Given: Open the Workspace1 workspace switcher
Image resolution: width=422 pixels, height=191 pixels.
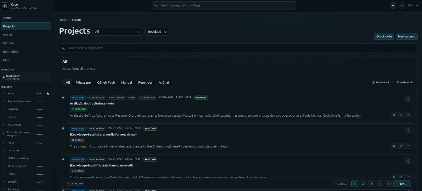Looking at the screenshot, I should [26, 77].
